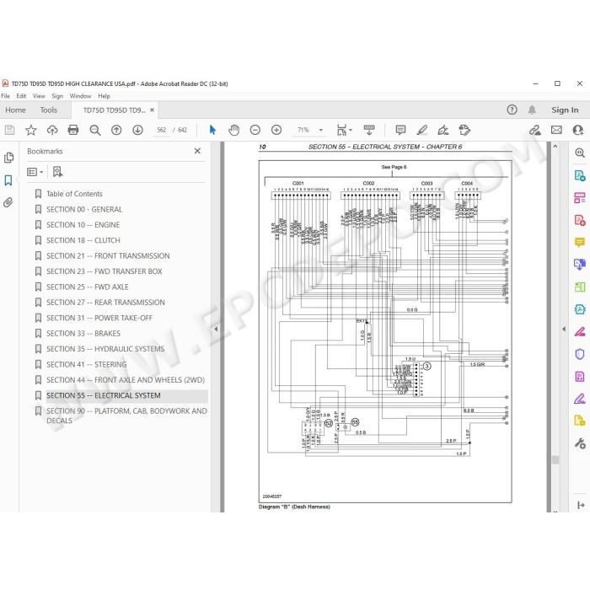Image resolution: width=590 pixels, height=590 pixels.
Task: Open Export PDF tool in right pane
Action: (x=580, y=175)
